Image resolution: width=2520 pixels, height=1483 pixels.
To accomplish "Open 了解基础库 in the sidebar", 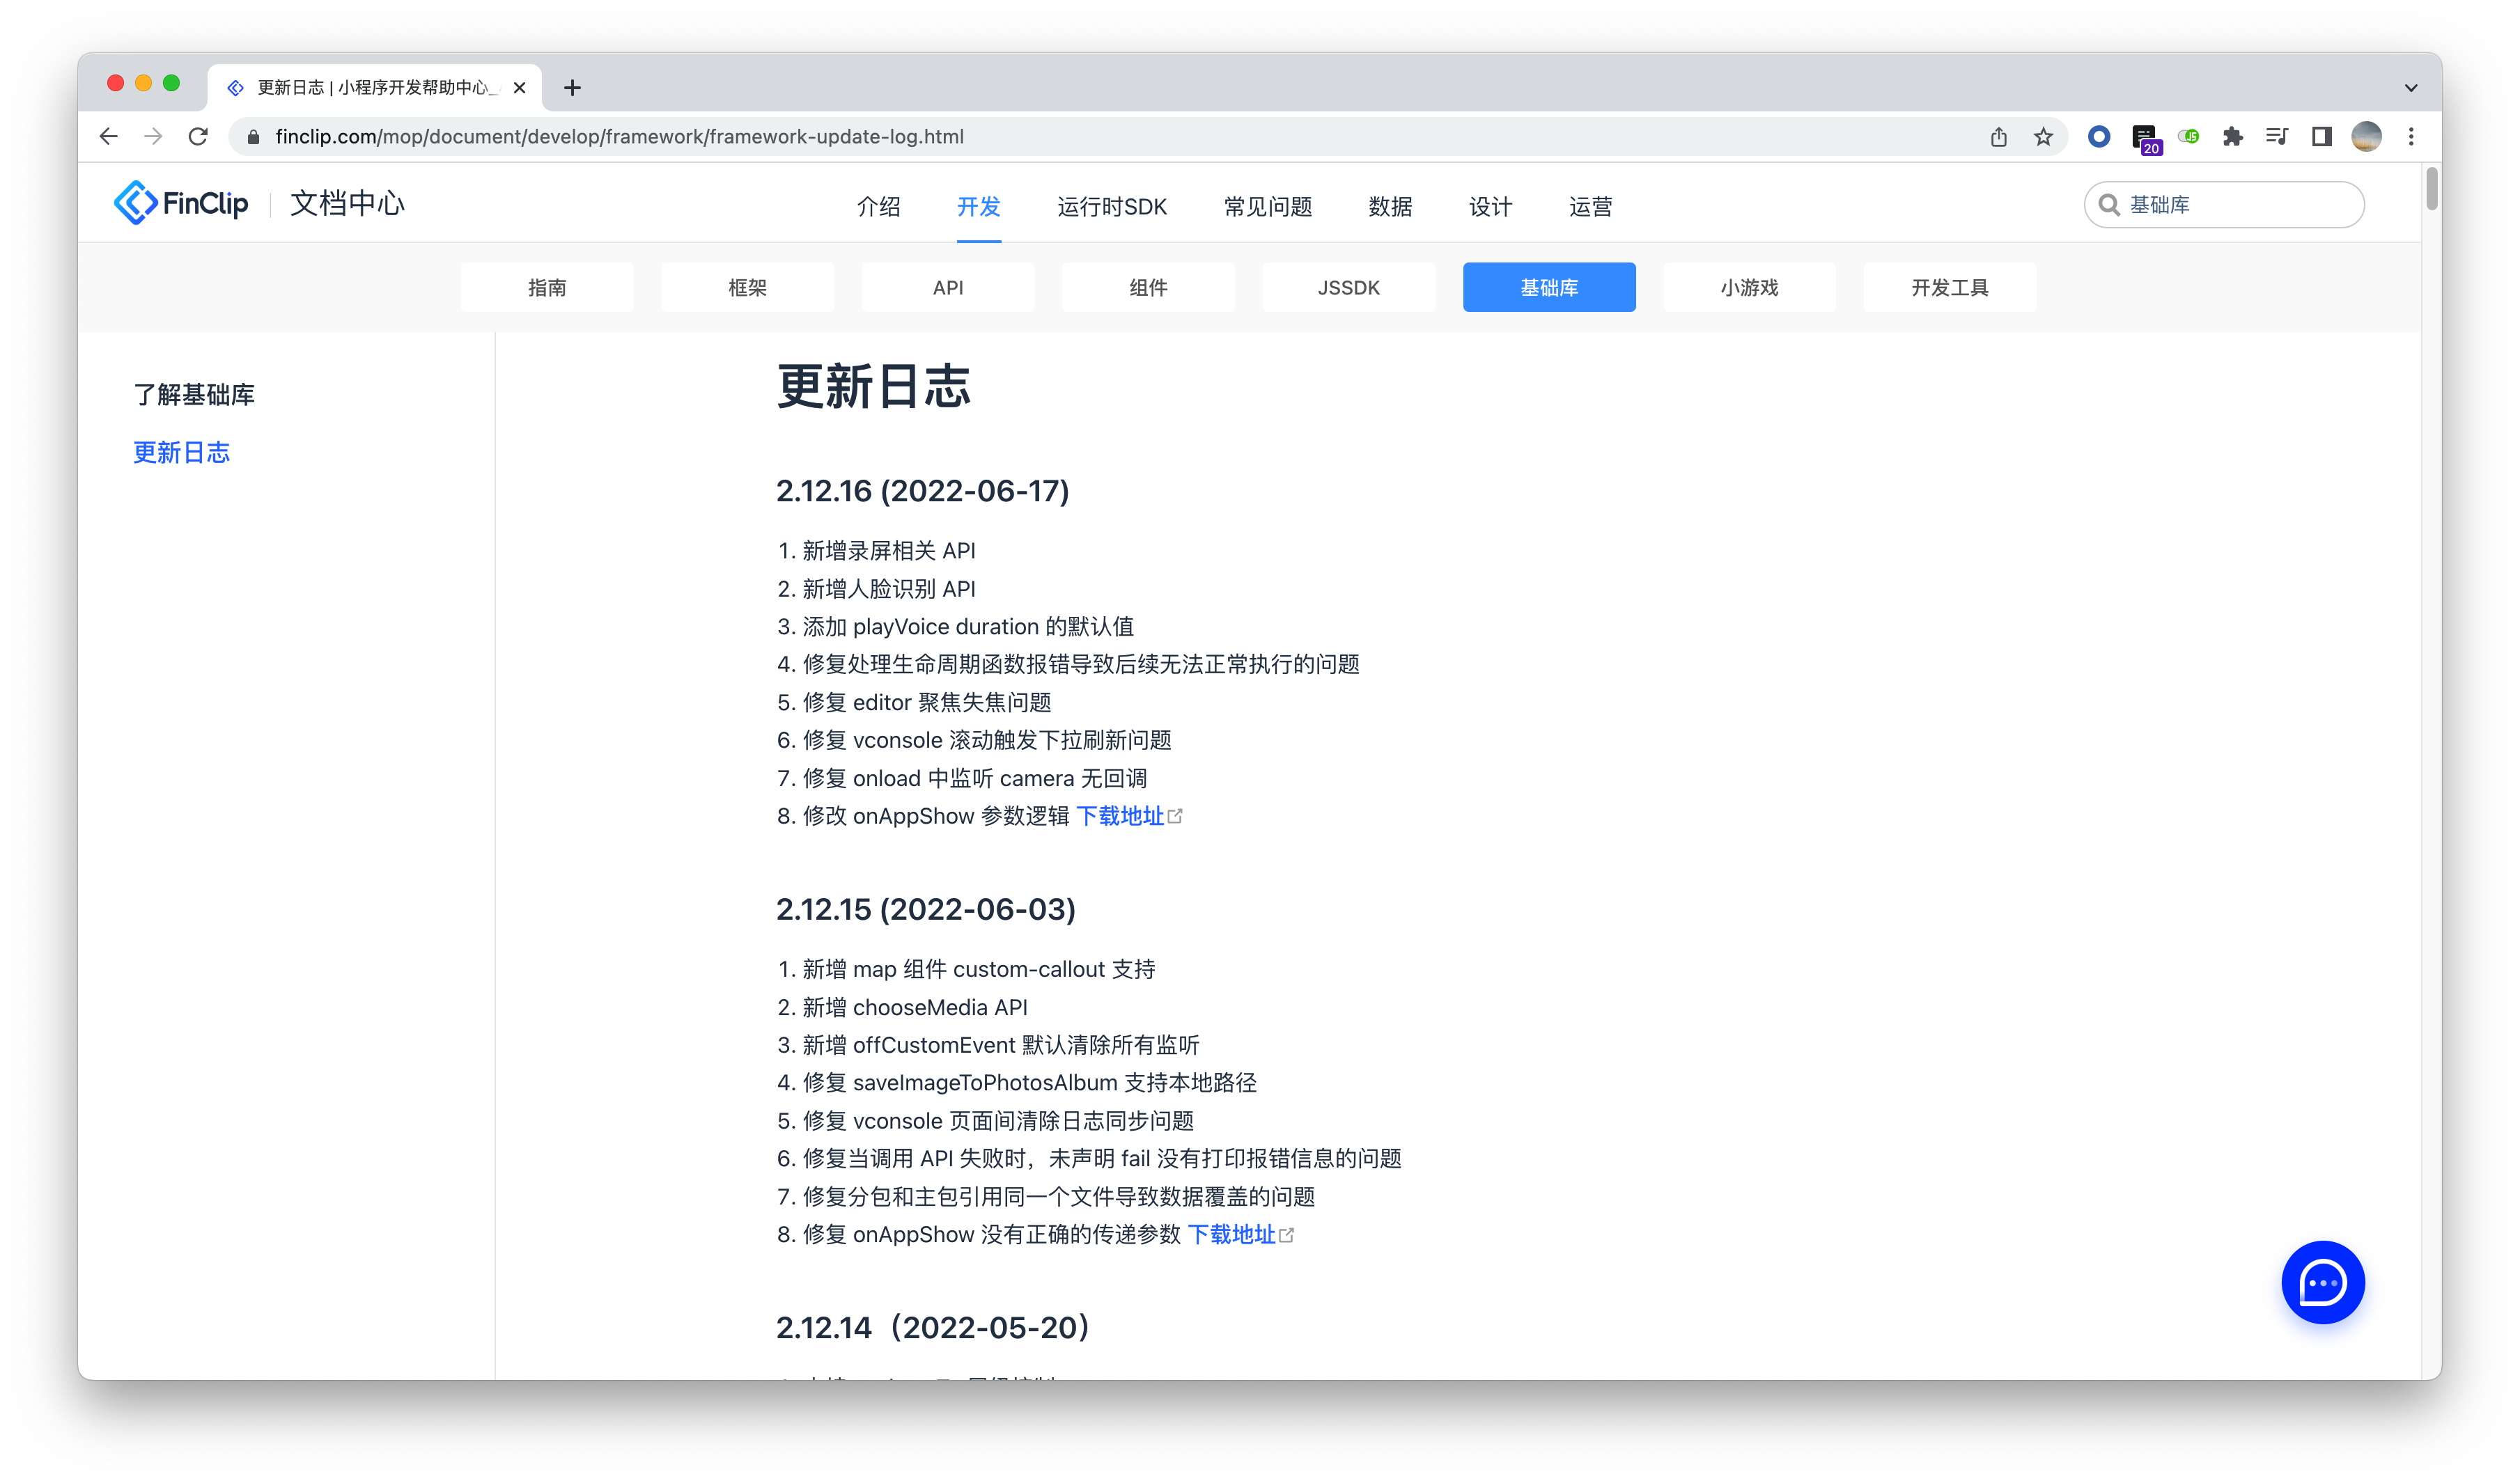I will click(194, 395).
